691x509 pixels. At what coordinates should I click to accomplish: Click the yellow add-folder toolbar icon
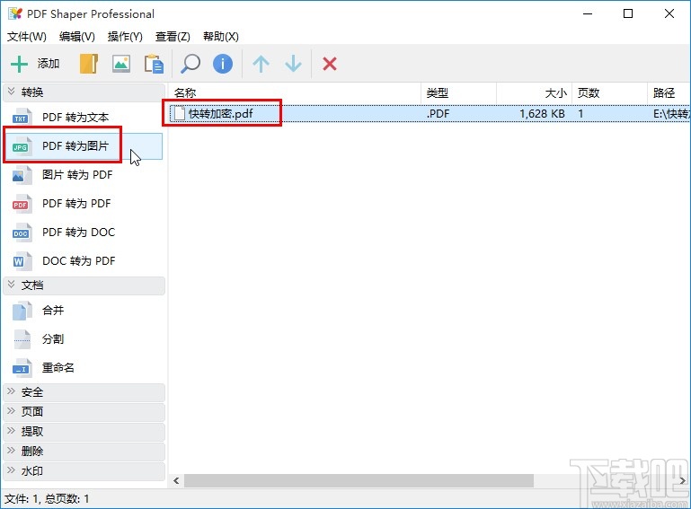point(89,64)
